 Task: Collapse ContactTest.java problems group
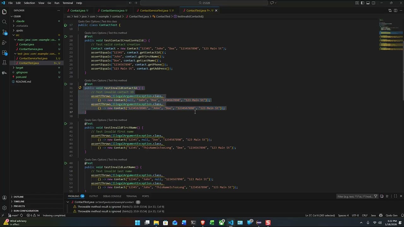pyautogui.click(x=68, y=202)
